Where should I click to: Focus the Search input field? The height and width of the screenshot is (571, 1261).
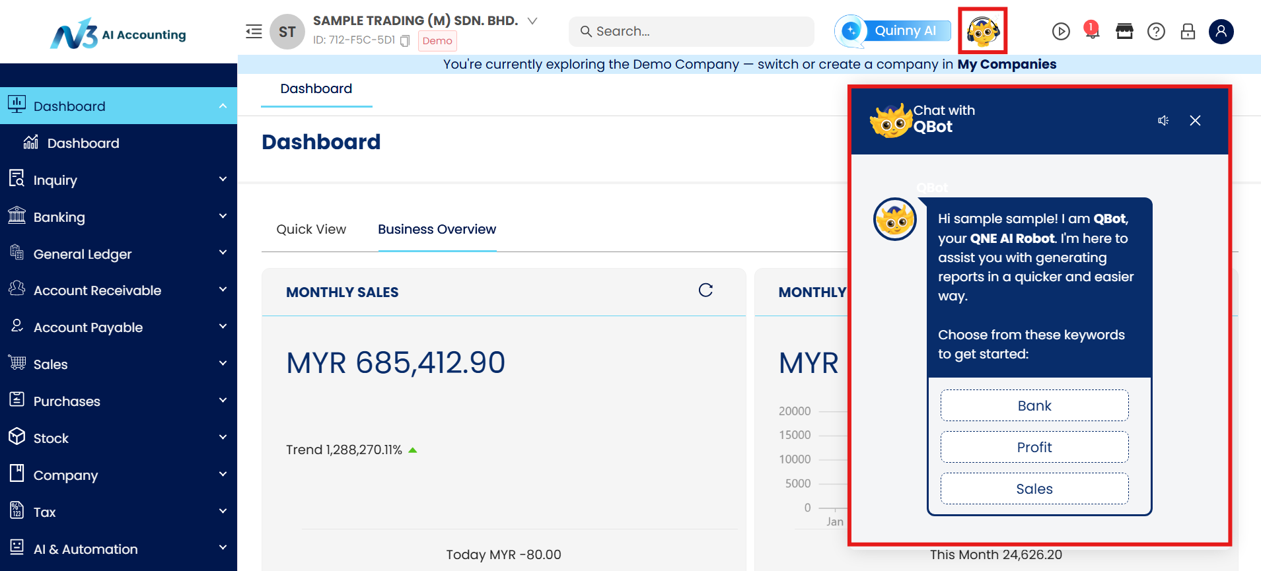[x=692, y=31]
